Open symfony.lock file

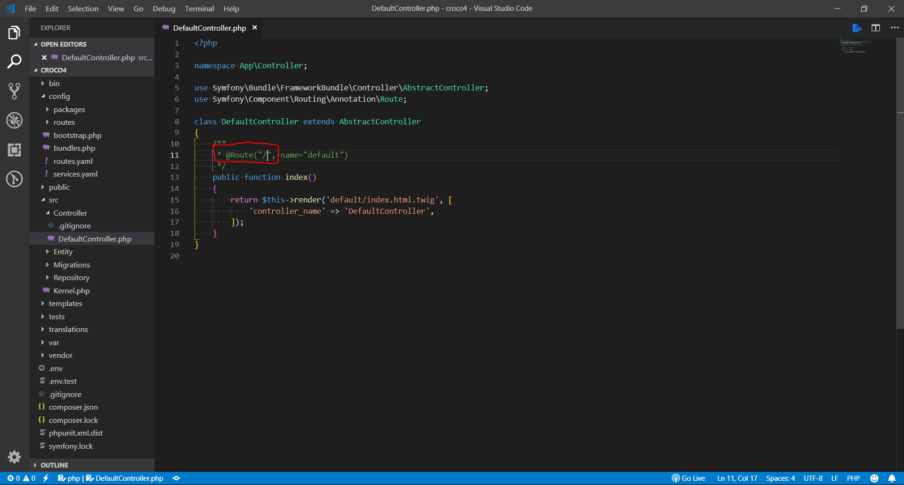[x=92, y=446]
